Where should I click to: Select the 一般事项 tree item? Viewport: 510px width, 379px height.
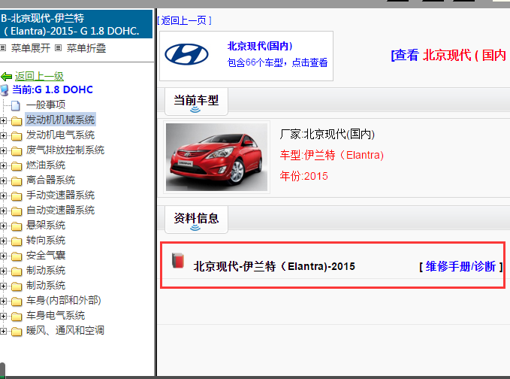point(46,105)
